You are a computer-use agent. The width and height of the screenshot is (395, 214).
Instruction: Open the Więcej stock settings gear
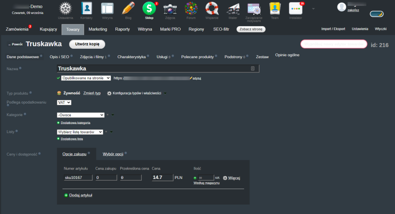point(231,178)
